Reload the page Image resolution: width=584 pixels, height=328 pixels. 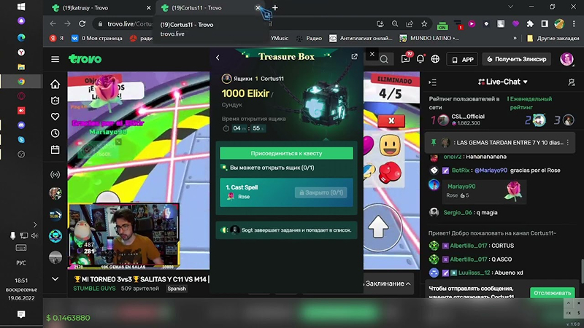click(x=82, y=24)
